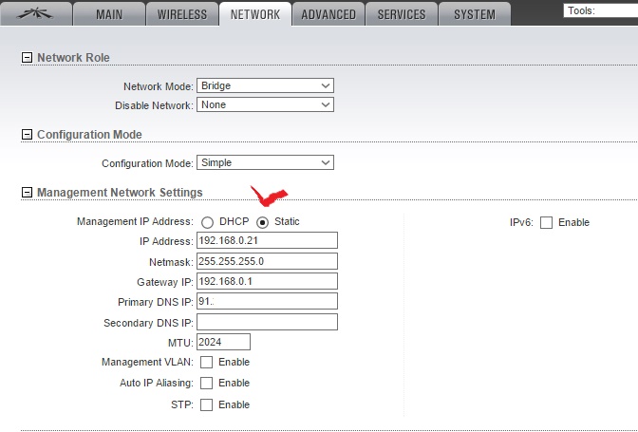
Task: Collapse the Network Role section
Action: click(x=27, y=57)
